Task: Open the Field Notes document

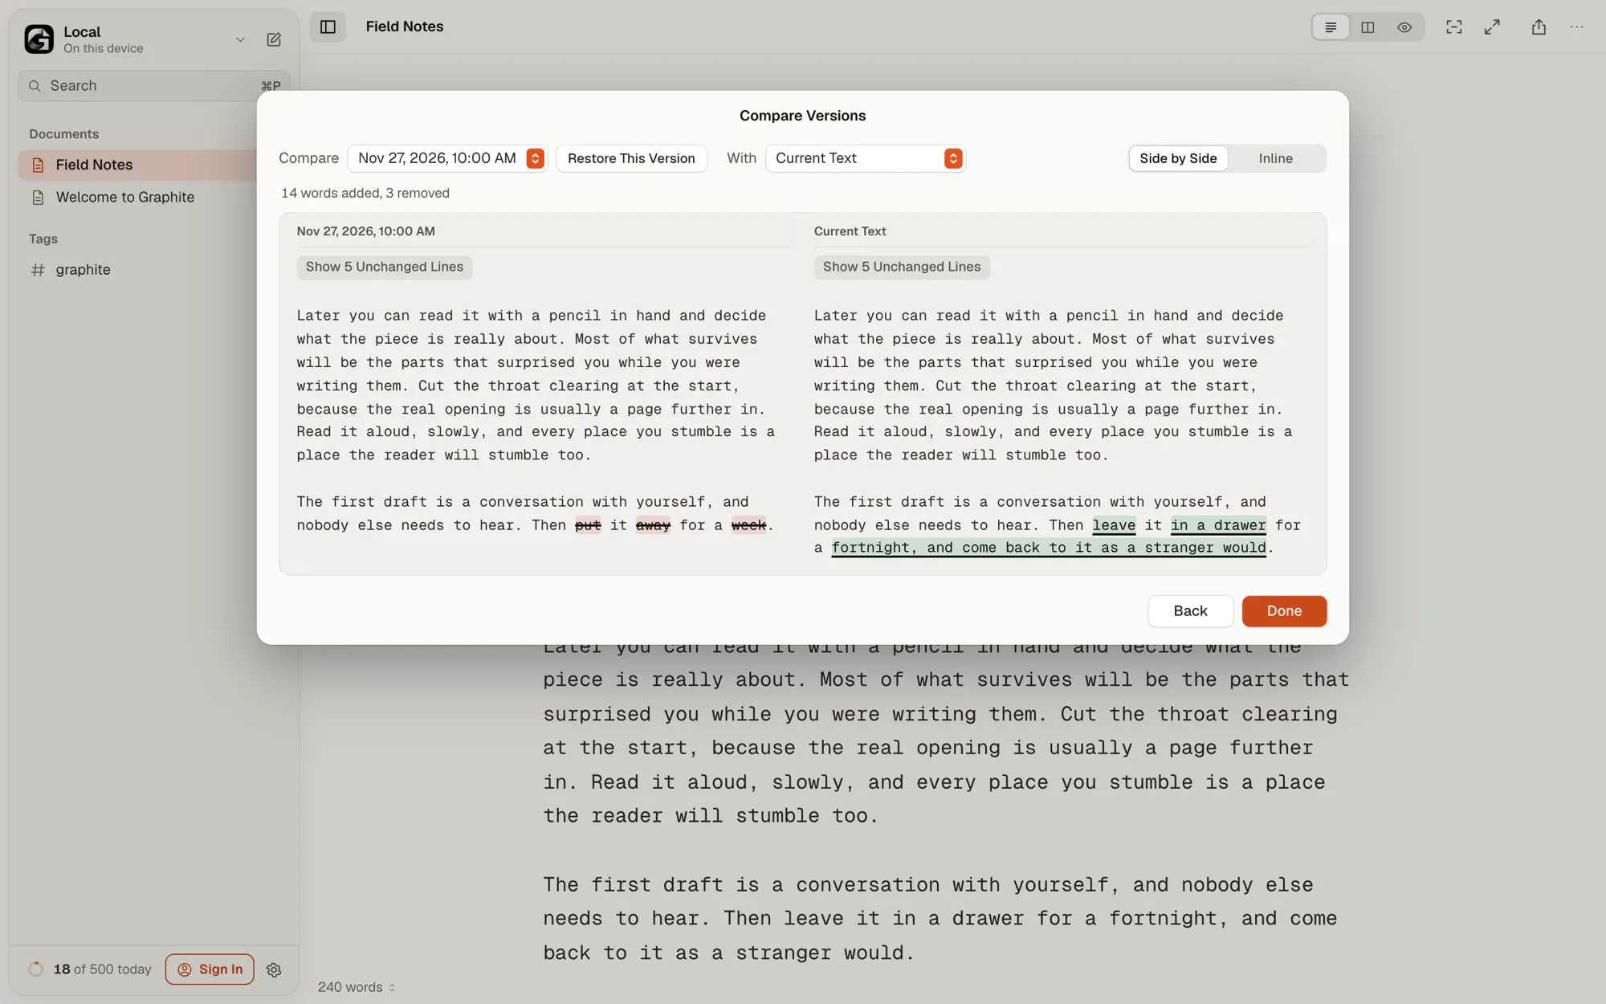Action: [138, 165]
